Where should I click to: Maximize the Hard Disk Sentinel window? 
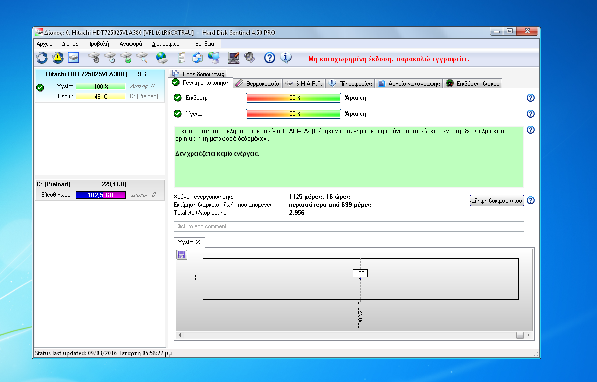pos(510,31)
